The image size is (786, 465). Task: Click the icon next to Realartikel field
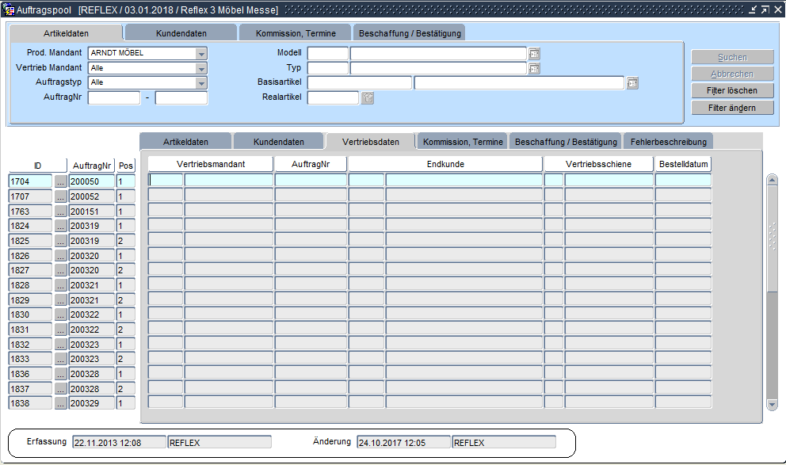tap(368, 98)
